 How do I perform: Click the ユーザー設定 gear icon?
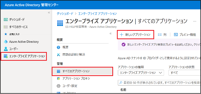58,86
